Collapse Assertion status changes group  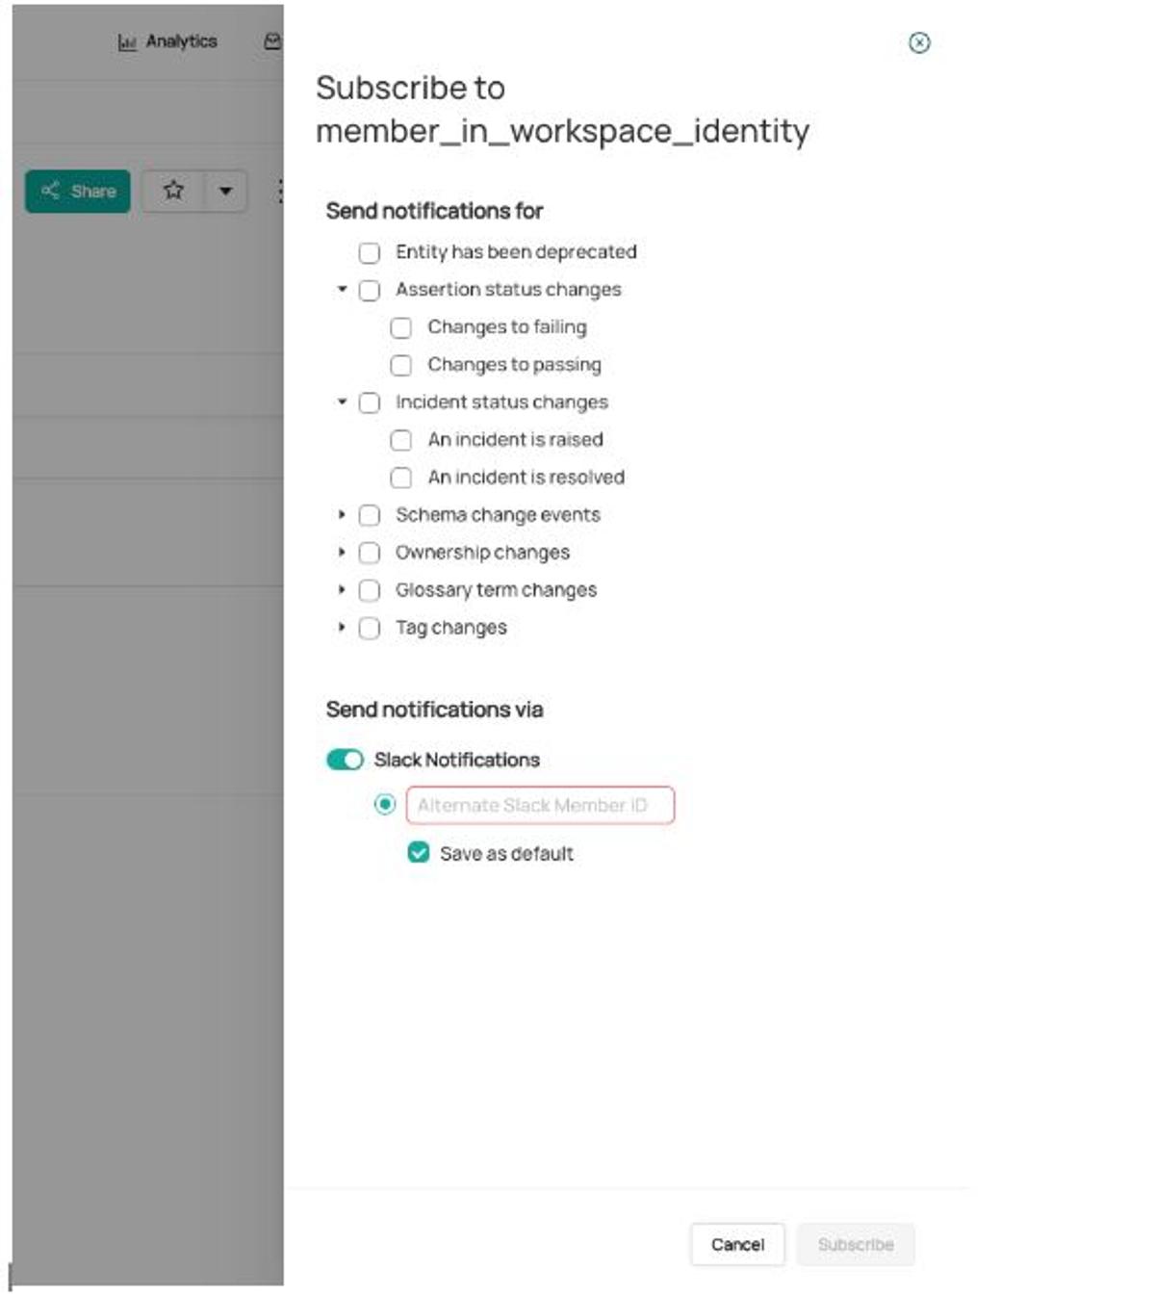coord(342,289)
